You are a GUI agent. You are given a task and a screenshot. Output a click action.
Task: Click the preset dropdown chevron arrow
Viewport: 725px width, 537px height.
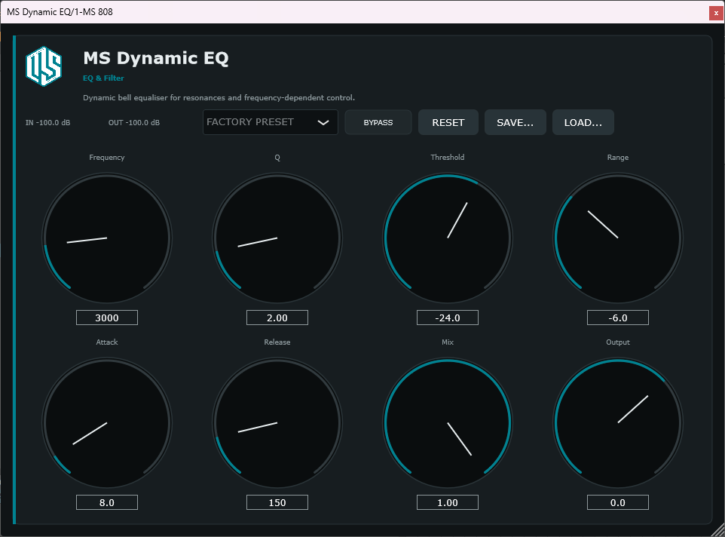323,123
